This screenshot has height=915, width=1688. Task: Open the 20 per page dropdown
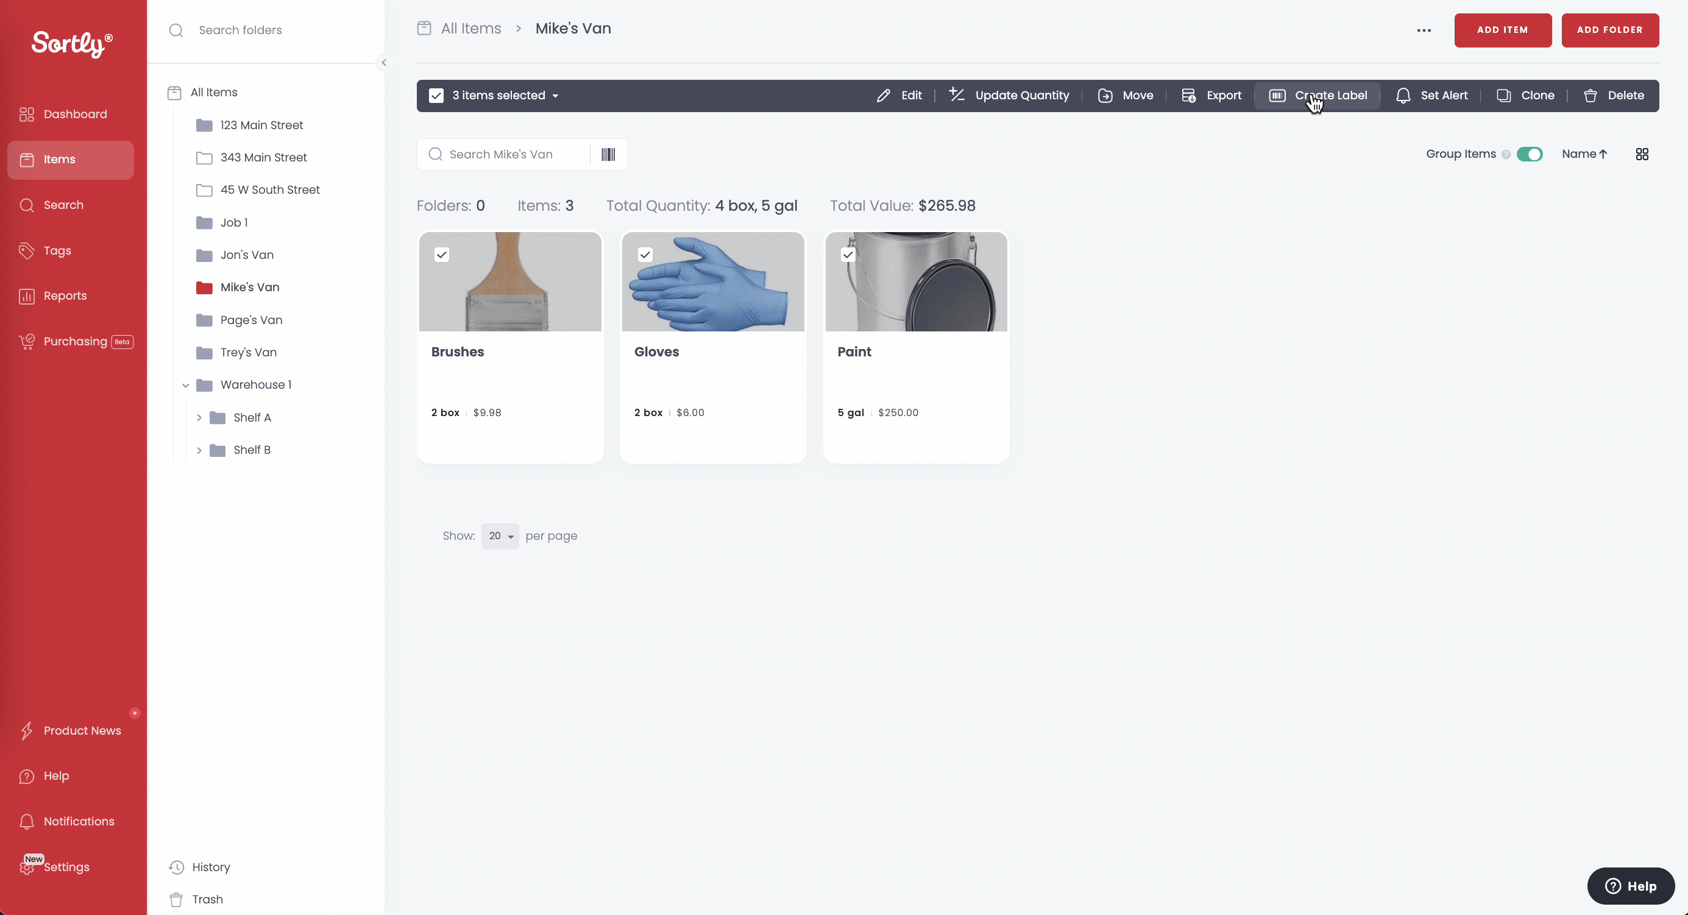(x=500, y=535)
